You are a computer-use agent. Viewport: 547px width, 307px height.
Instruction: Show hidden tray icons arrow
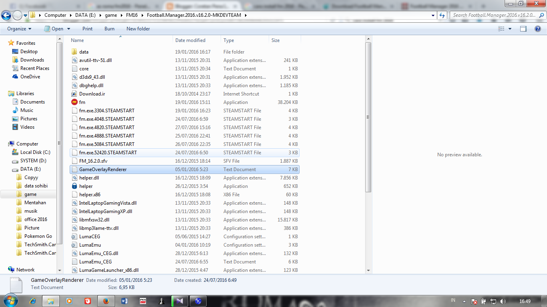(465, 301)
